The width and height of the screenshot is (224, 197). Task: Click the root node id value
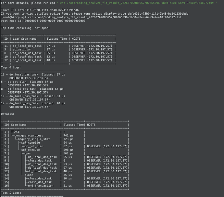coord(55,21)
